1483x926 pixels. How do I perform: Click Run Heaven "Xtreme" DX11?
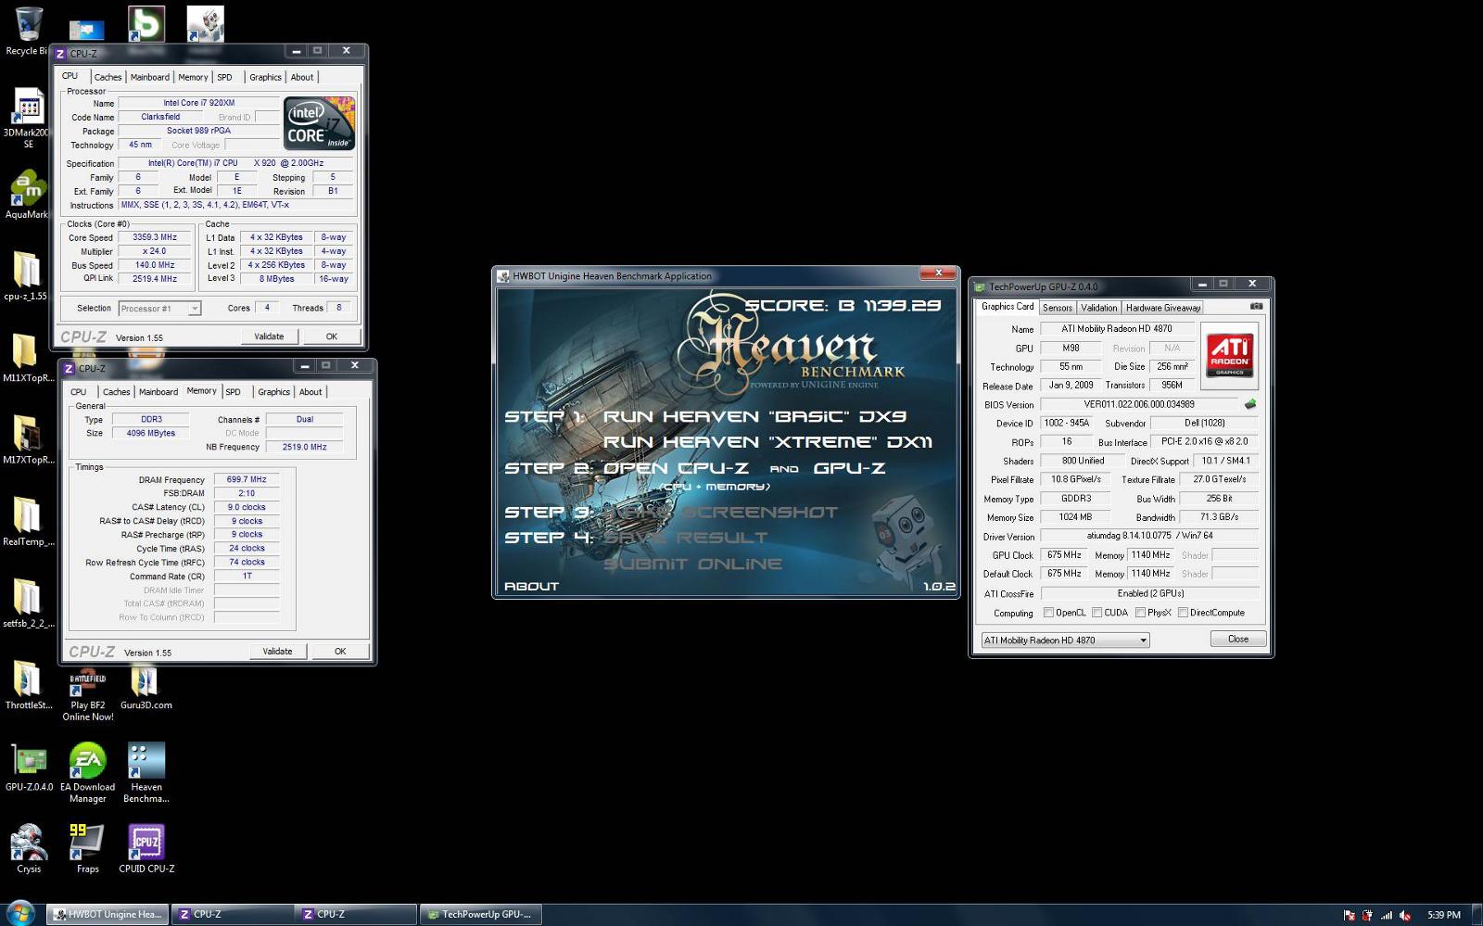pyautogui.click(x=768, y=442)
